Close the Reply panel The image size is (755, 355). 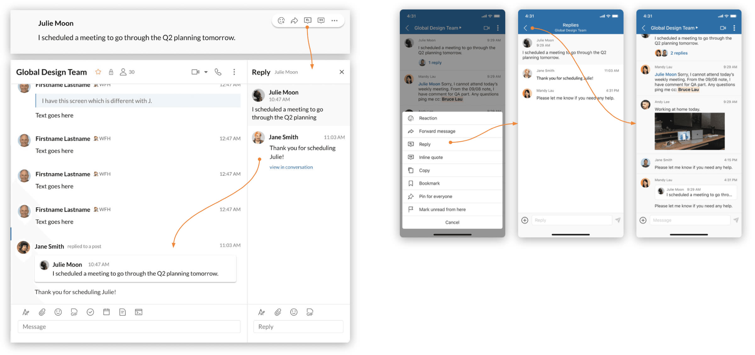pos(342,72)
